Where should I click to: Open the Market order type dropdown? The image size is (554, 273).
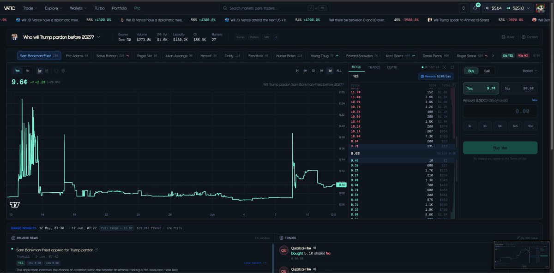529,71
